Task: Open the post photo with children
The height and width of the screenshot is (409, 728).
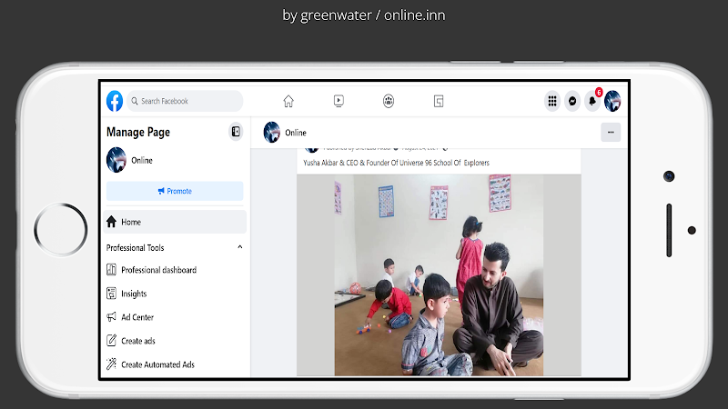Action: coord(438,274)
